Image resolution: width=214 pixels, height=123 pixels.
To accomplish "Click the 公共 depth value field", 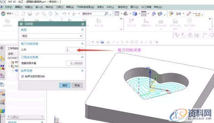I will pyautogui.click(x=74, y=50).
